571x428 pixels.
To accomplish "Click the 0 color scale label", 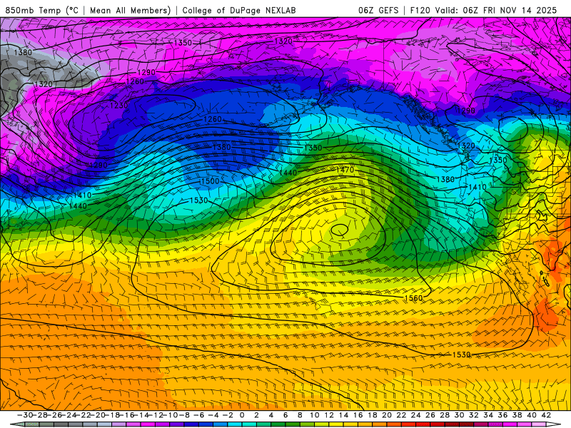I will [242, 415].
